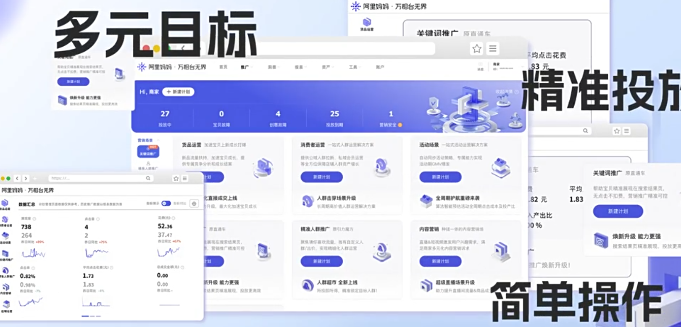Click the 4 创意故障 statistic in the banner
681x327 pixels.
[x=278, y=118]
